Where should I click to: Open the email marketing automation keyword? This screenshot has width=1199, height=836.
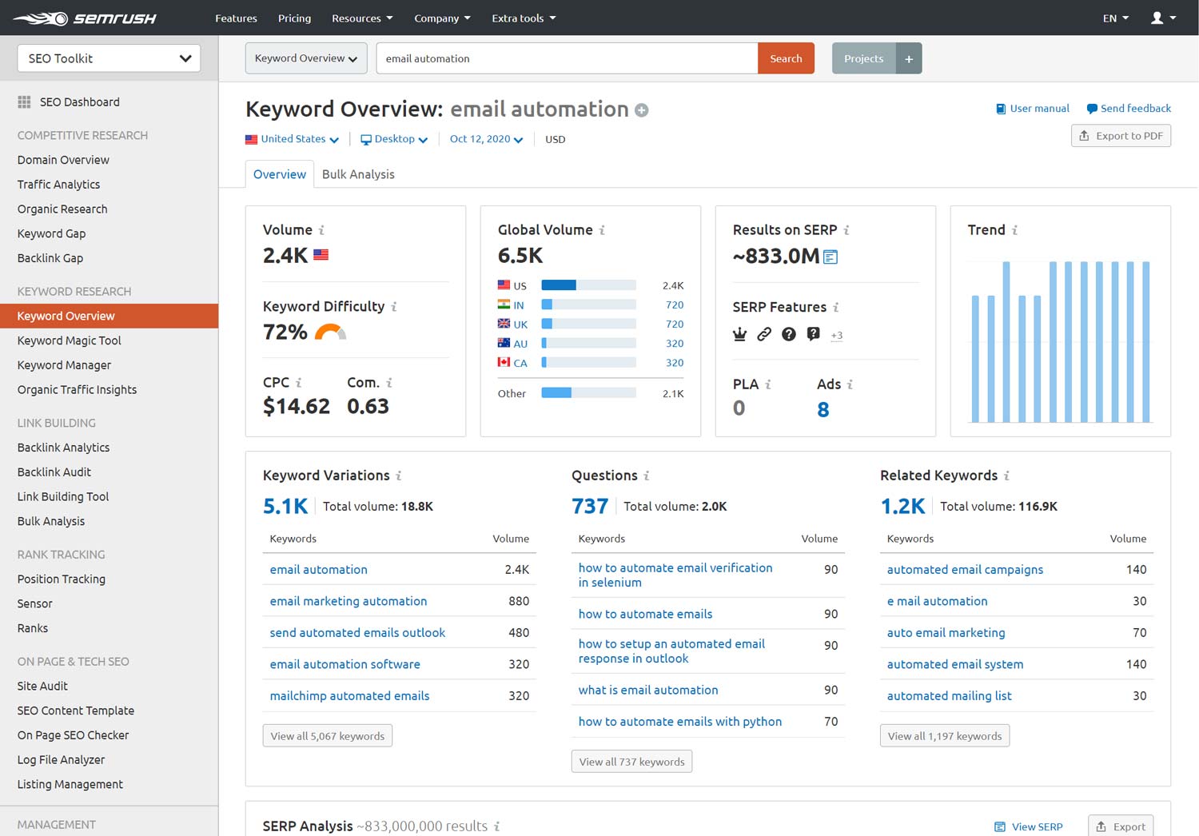point(349,601)
